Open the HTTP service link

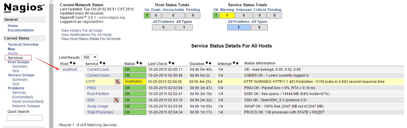tap(90, 82)
